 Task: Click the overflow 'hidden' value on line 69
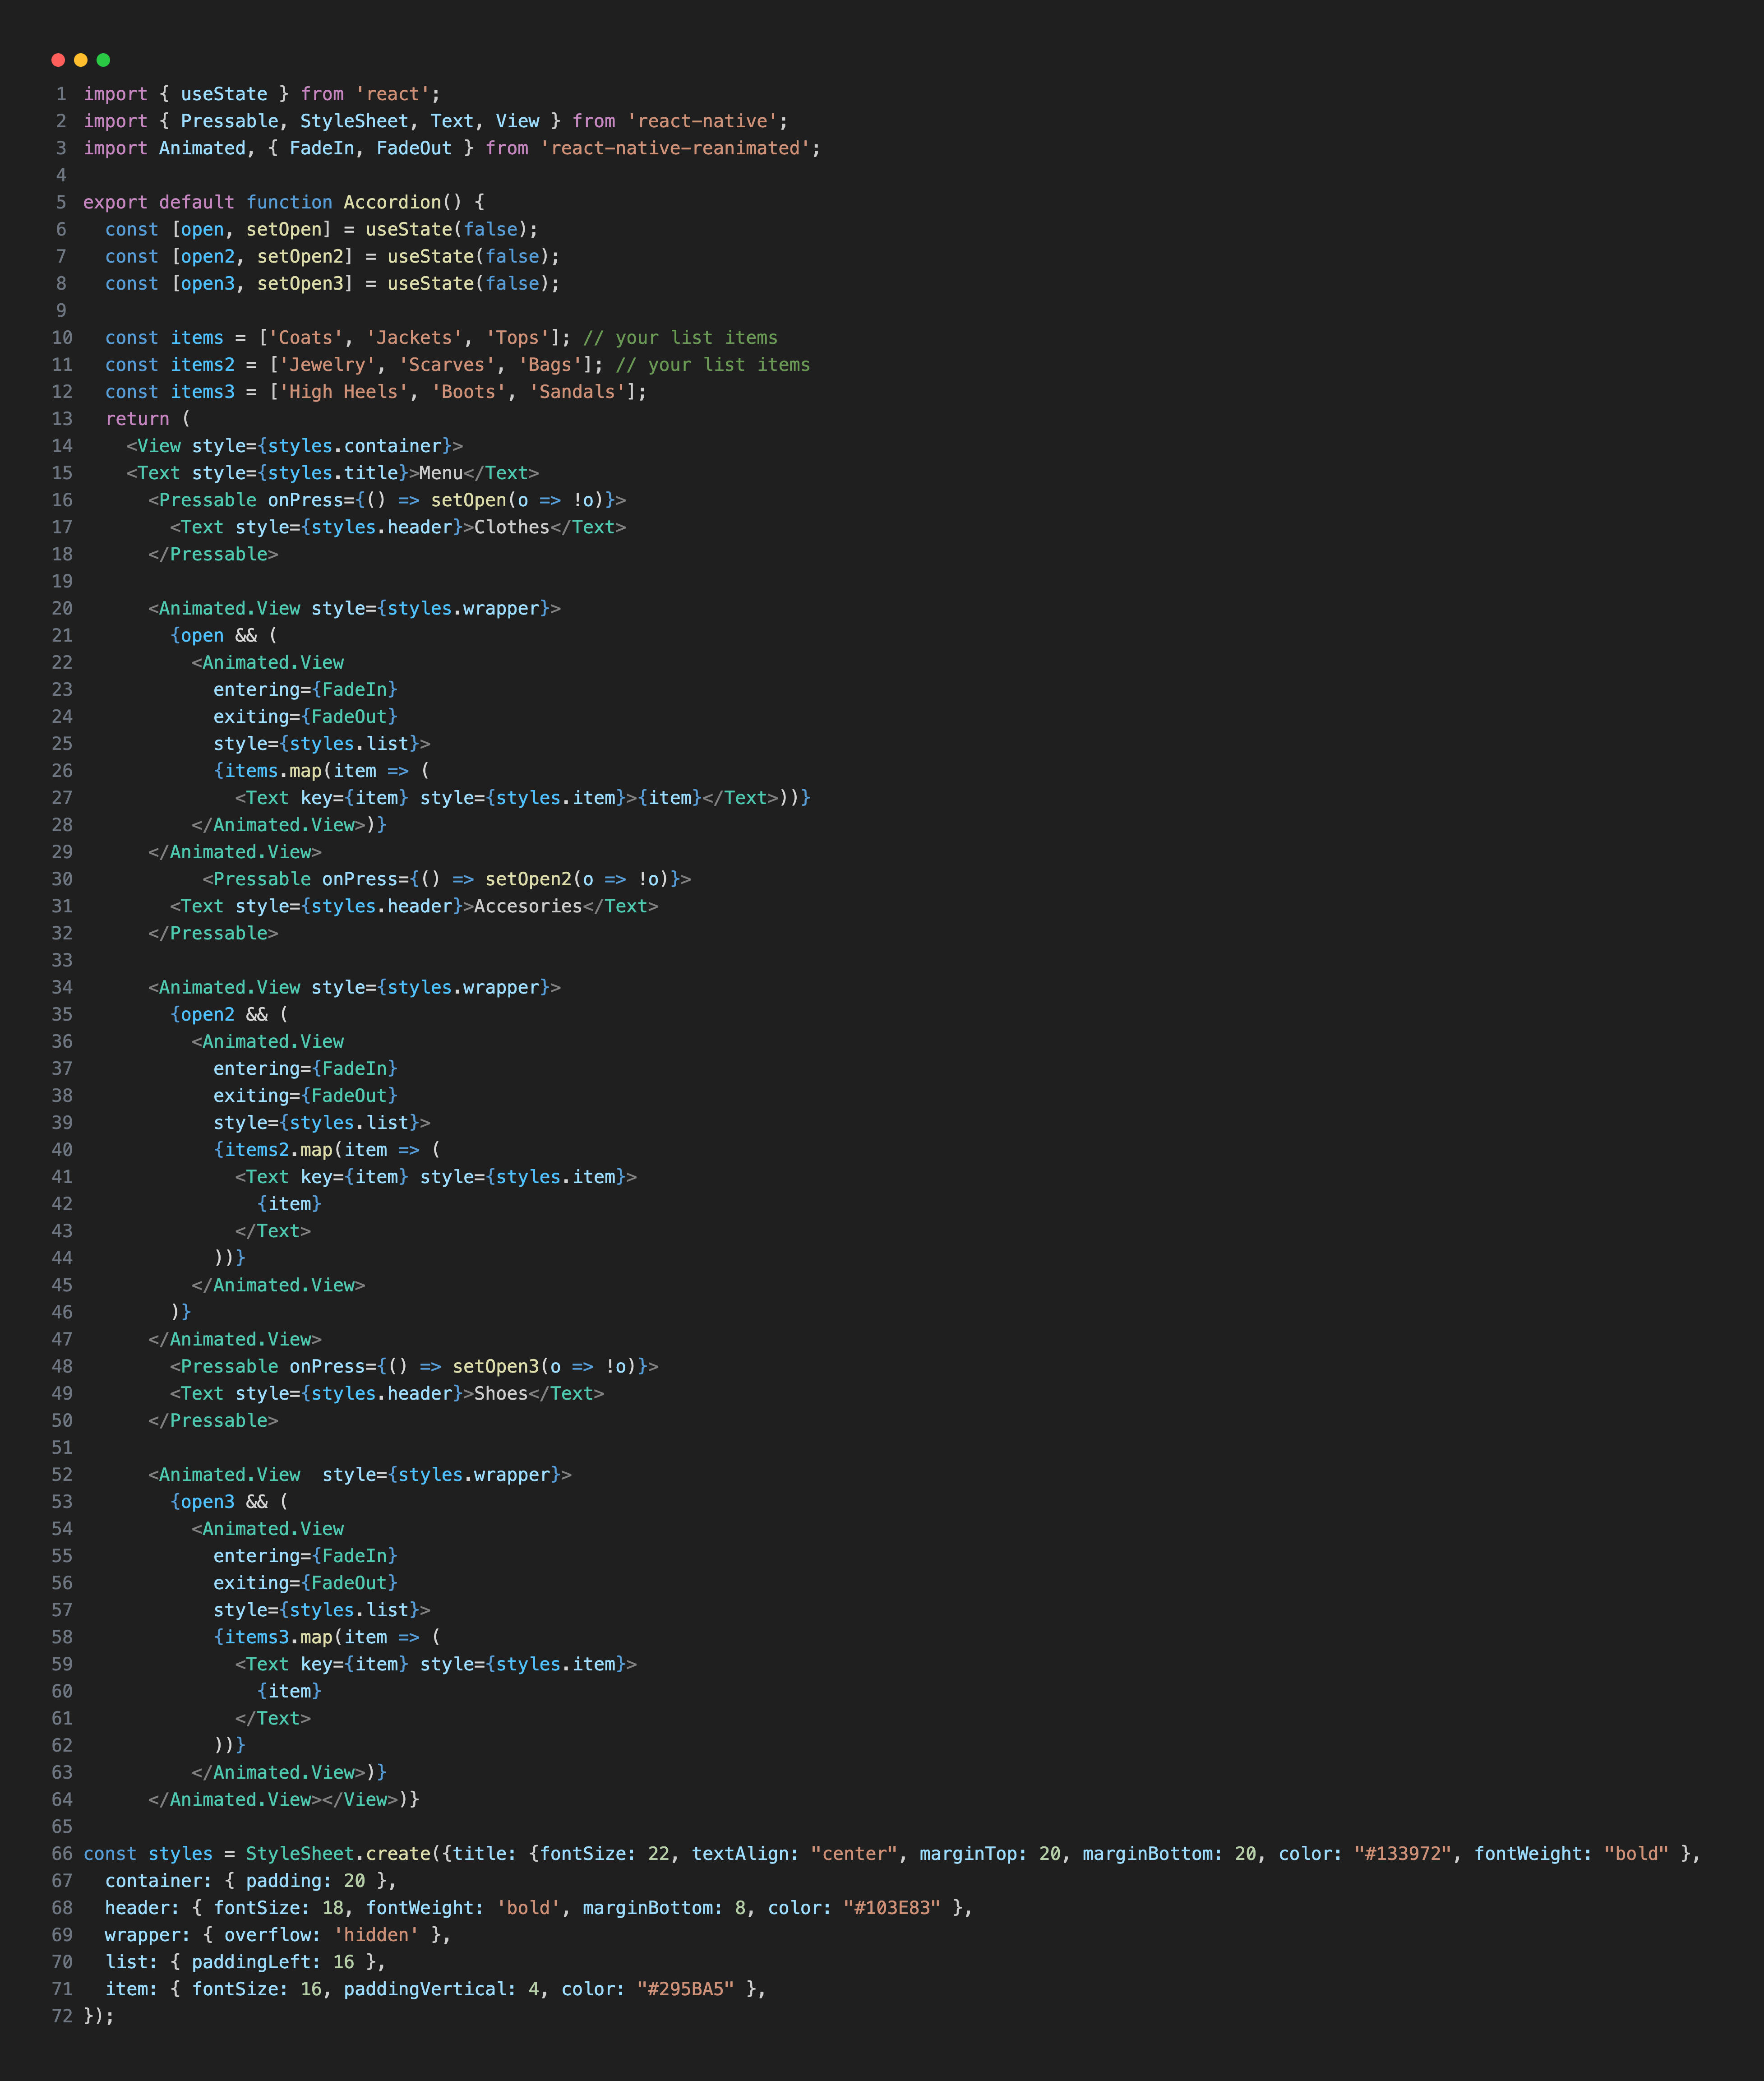tap(376, 1935)
